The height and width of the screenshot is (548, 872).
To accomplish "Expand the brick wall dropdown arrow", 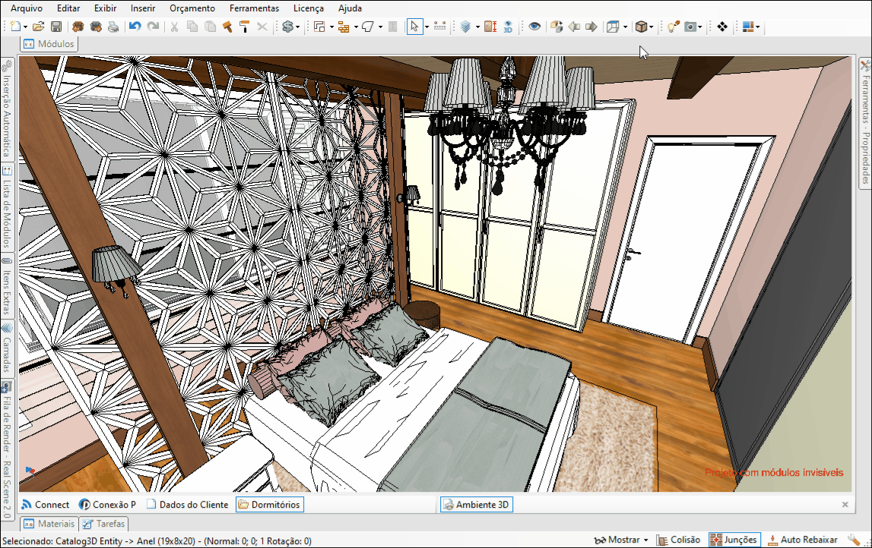I will (x=356, y=27).
